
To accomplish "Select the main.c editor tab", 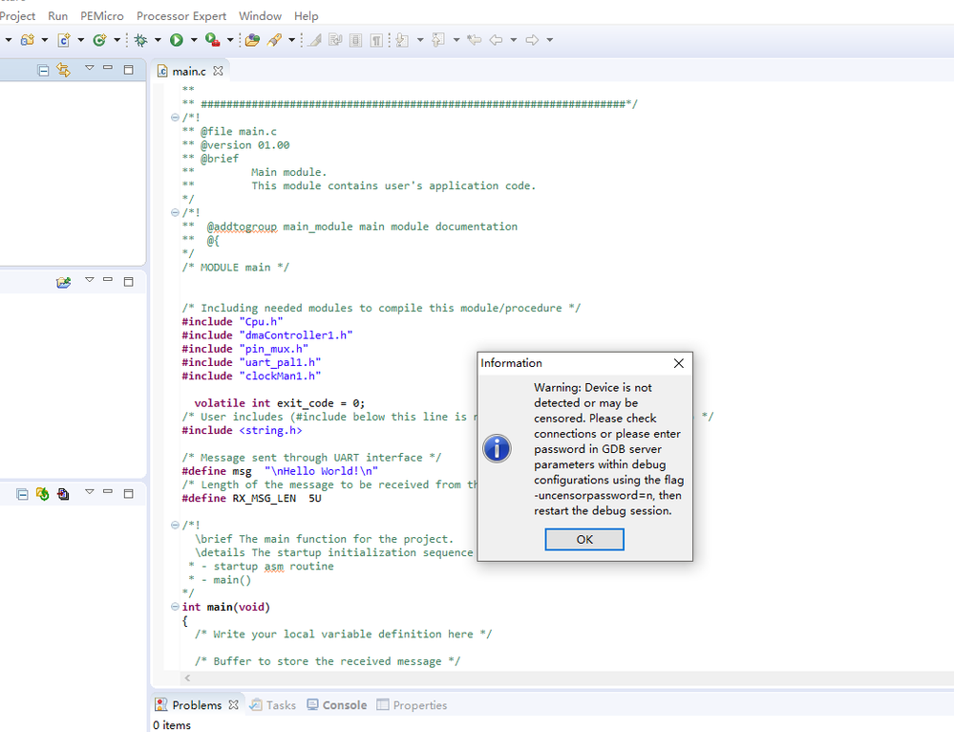I will (189, 72).
